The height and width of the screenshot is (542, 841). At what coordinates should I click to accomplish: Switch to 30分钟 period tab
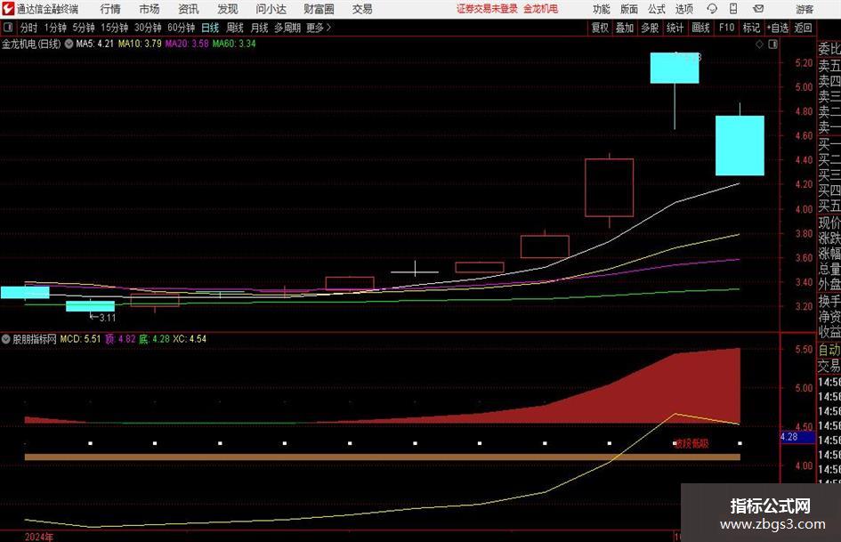148,28
